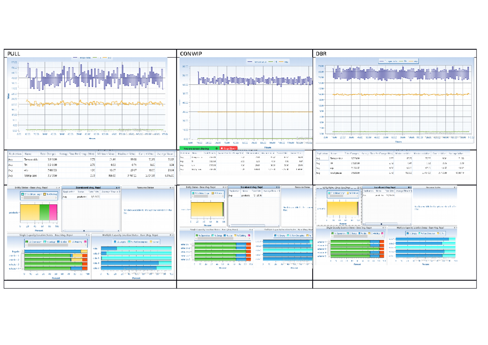Screen dimensions: 488x345
Task: Click the pin icon on Multiple Capacity Location States panel
Action: point(170,234)
